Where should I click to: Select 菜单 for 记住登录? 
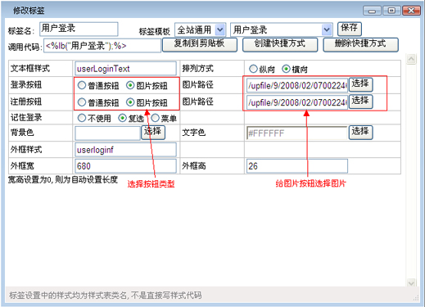pyautogui.click(x=155, y=118)
